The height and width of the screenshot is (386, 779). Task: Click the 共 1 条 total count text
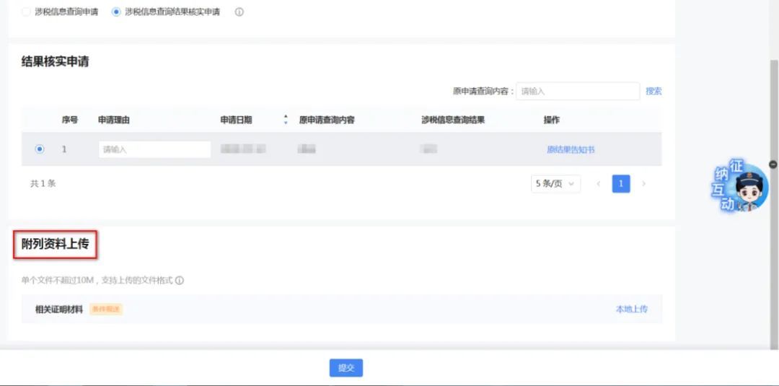point(43,184)
